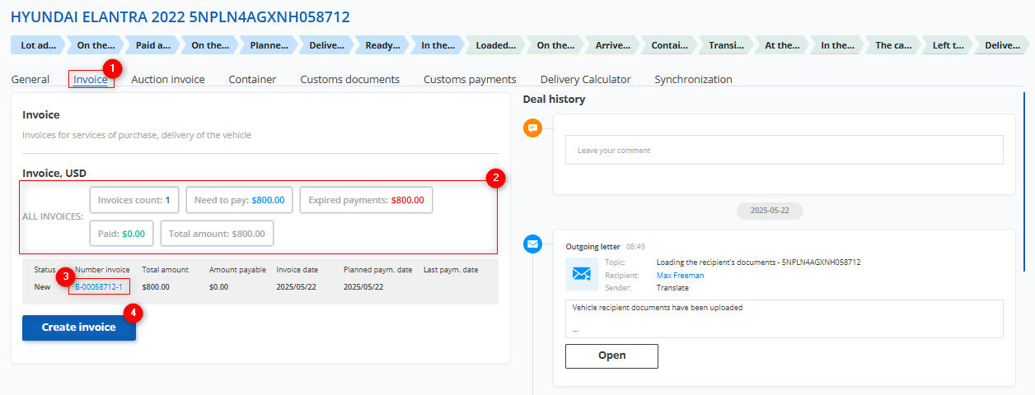
Task: Click the Total amount: $800.00 summary box
Action: click(217, 234)
